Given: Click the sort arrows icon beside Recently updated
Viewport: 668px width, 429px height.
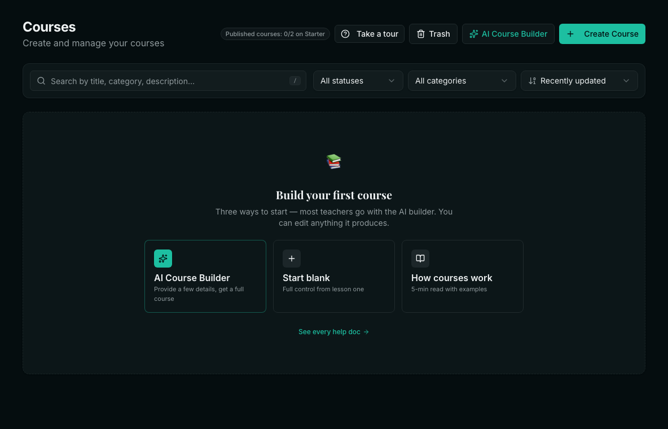Looking at the screenshot, I should (532, 81).
